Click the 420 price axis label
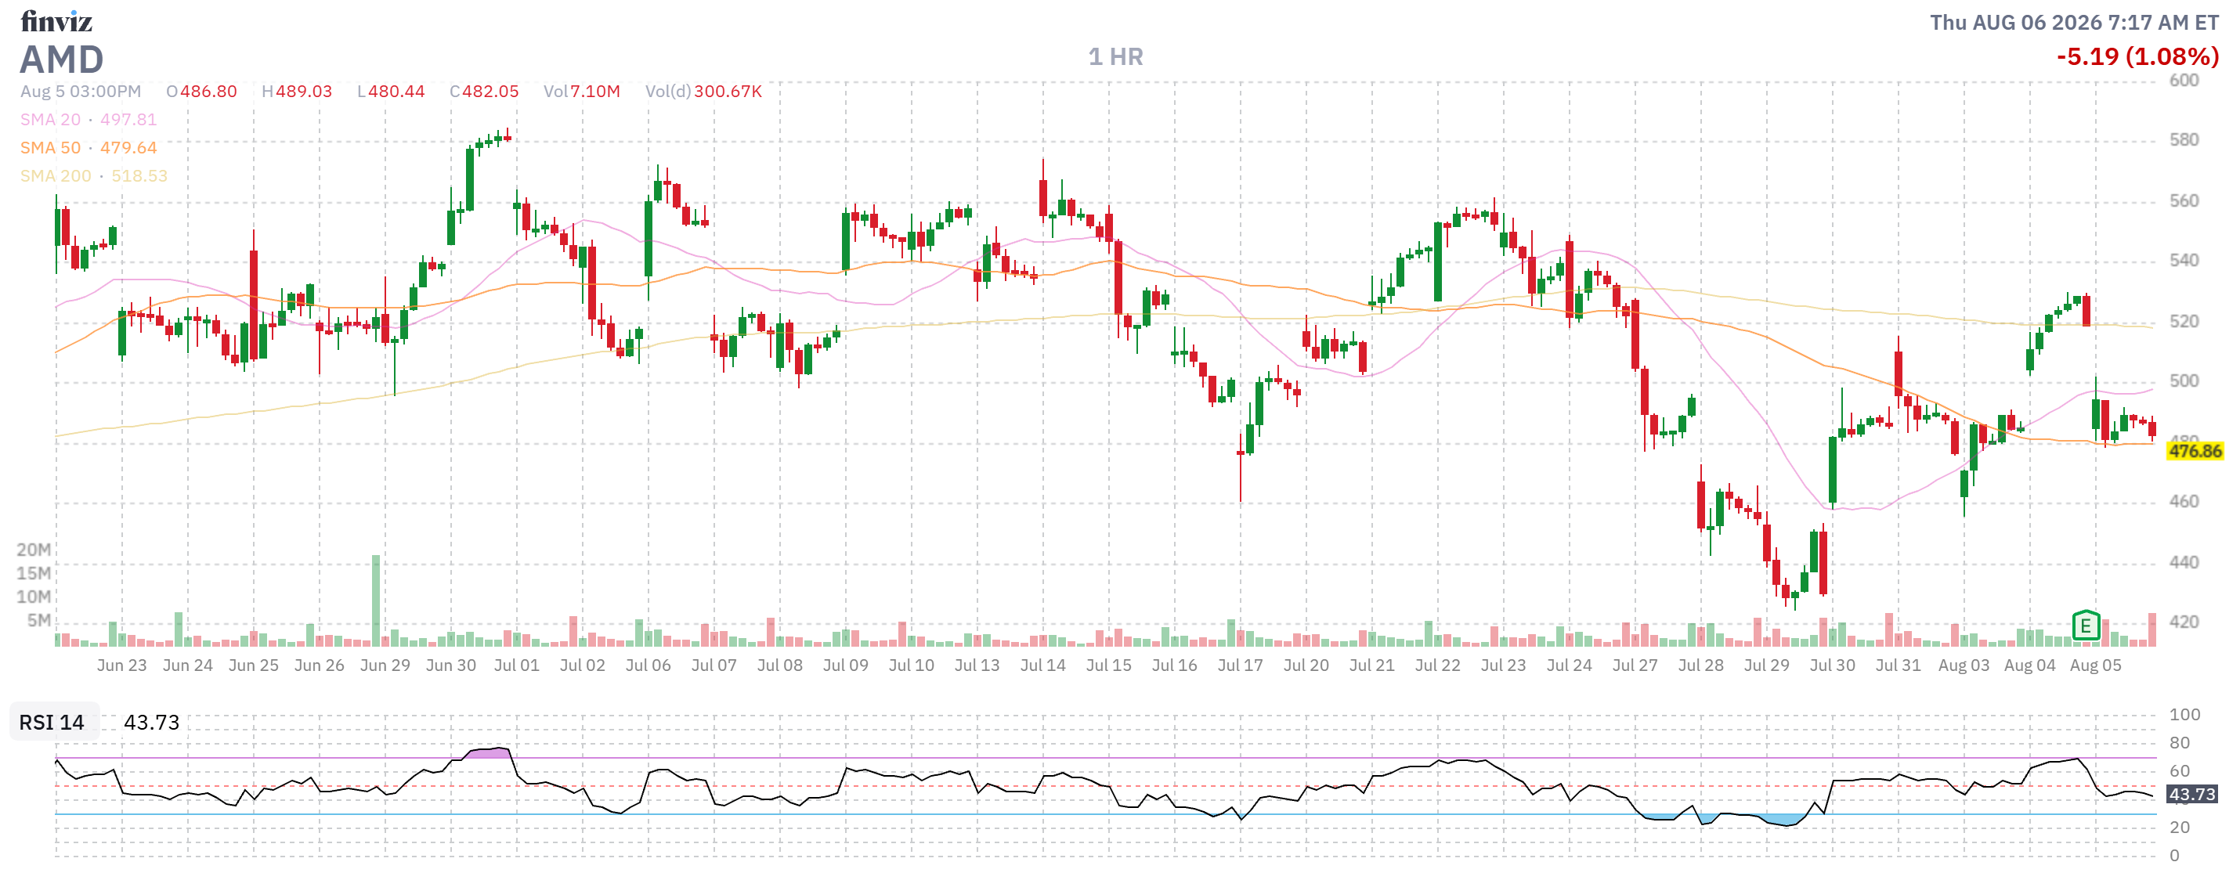This screenshot has height=880, width=2240. [x=2184, y=622]
